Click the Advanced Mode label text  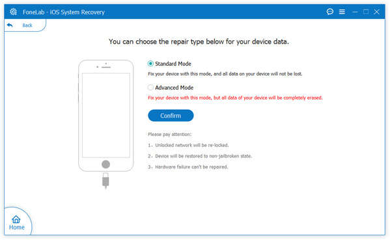[x=174, y=88]
